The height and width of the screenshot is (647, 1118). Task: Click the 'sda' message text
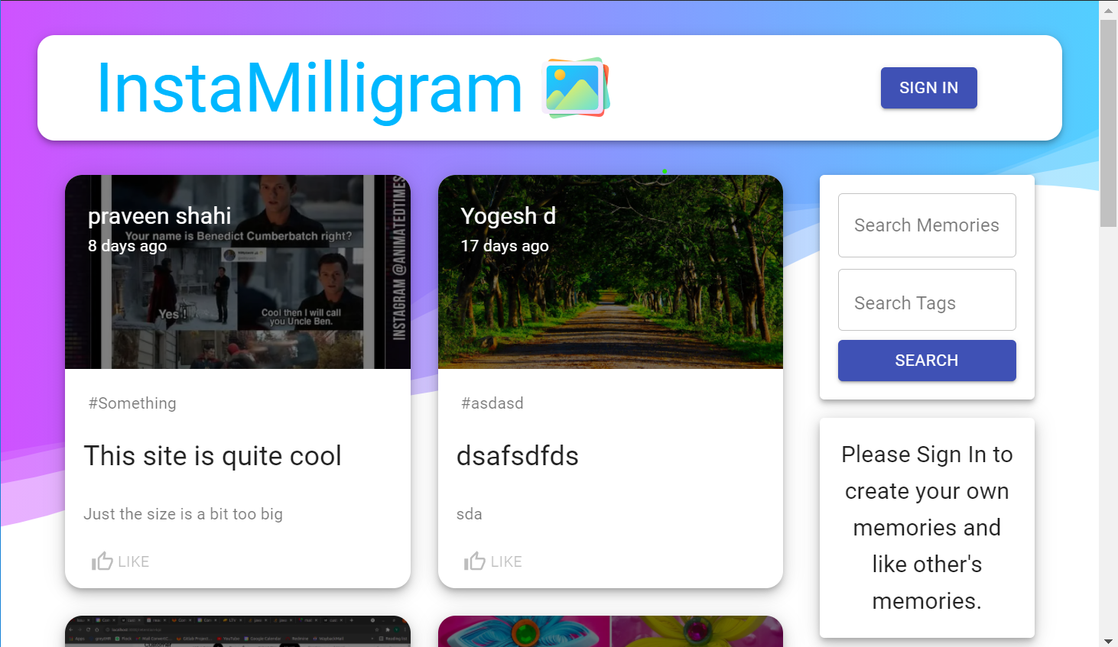click(470, 514)
